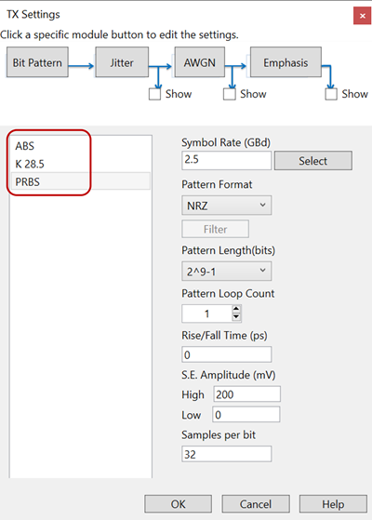The height and width of the screenshot is (520, 372).
Task: Click the Rise/Fall Time input field
Action: 226,354
